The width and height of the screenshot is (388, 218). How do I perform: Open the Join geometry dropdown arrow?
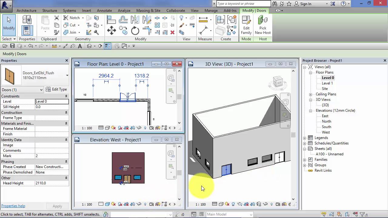(79, 32)
